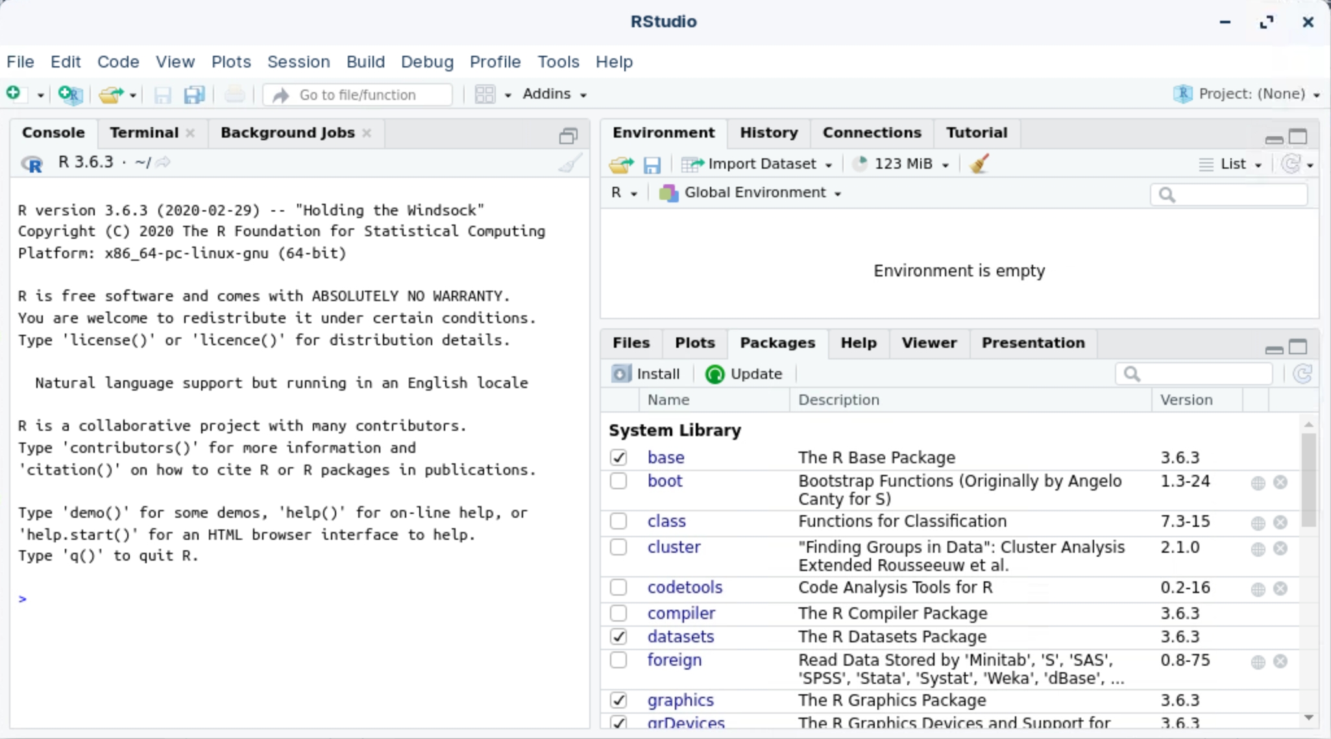Check the boot package checkbox

pyautogui.click(x=618, y=481)
